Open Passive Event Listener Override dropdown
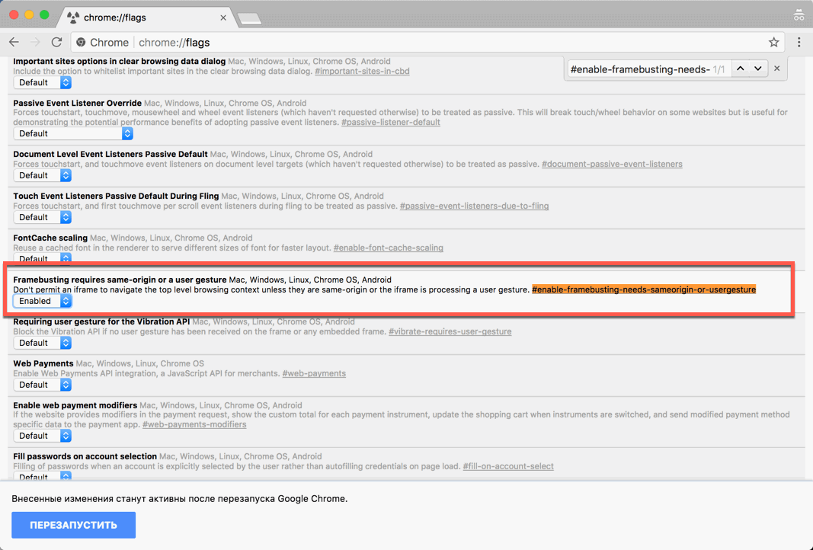This screenshot has width=813, height=550. (73, 133)
